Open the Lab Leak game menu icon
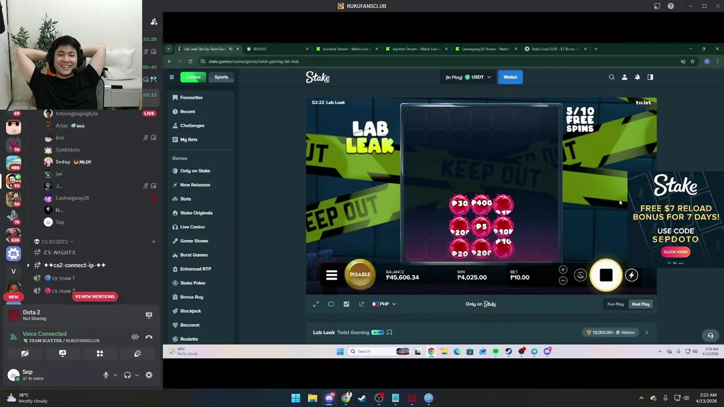 tap(331, 275)
